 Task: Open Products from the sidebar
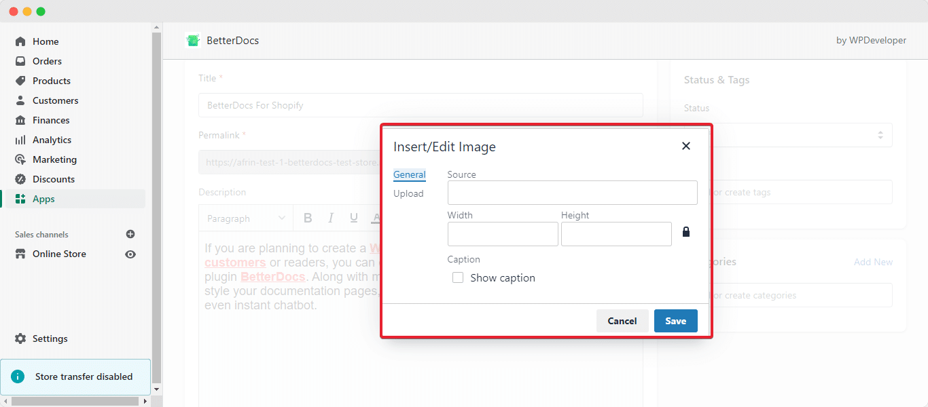click(21, 81)
